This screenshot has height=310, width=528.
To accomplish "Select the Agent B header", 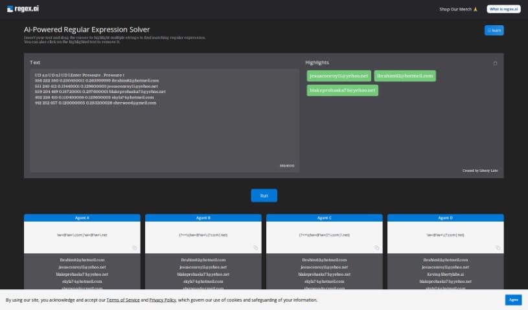I will (203, 218).
